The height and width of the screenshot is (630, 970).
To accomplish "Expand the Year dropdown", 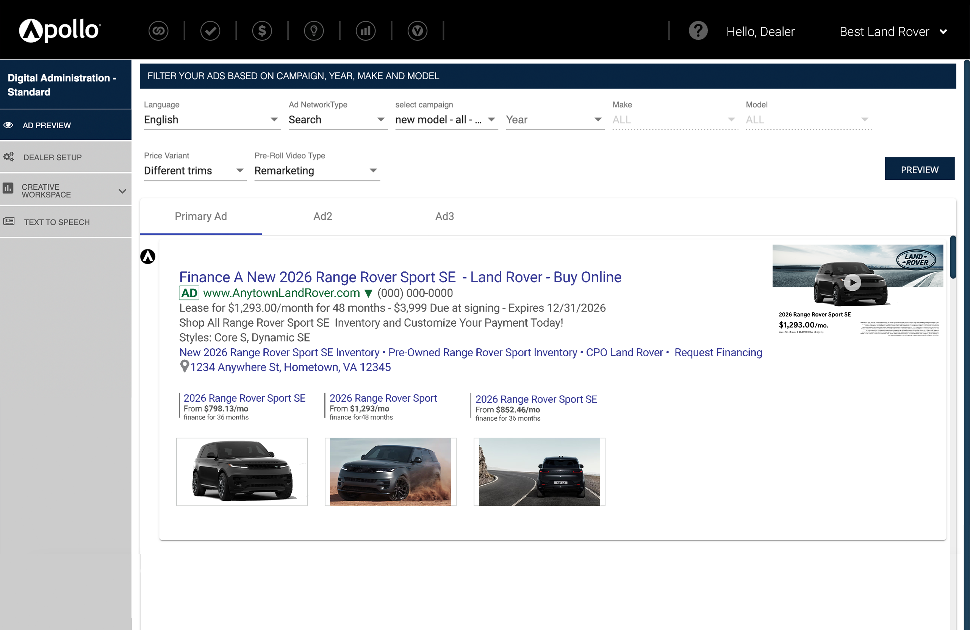I will (554, 120).
